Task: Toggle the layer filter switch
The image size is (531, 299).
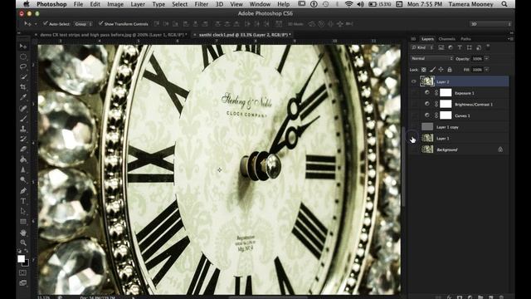Action: tap(488, 47)
